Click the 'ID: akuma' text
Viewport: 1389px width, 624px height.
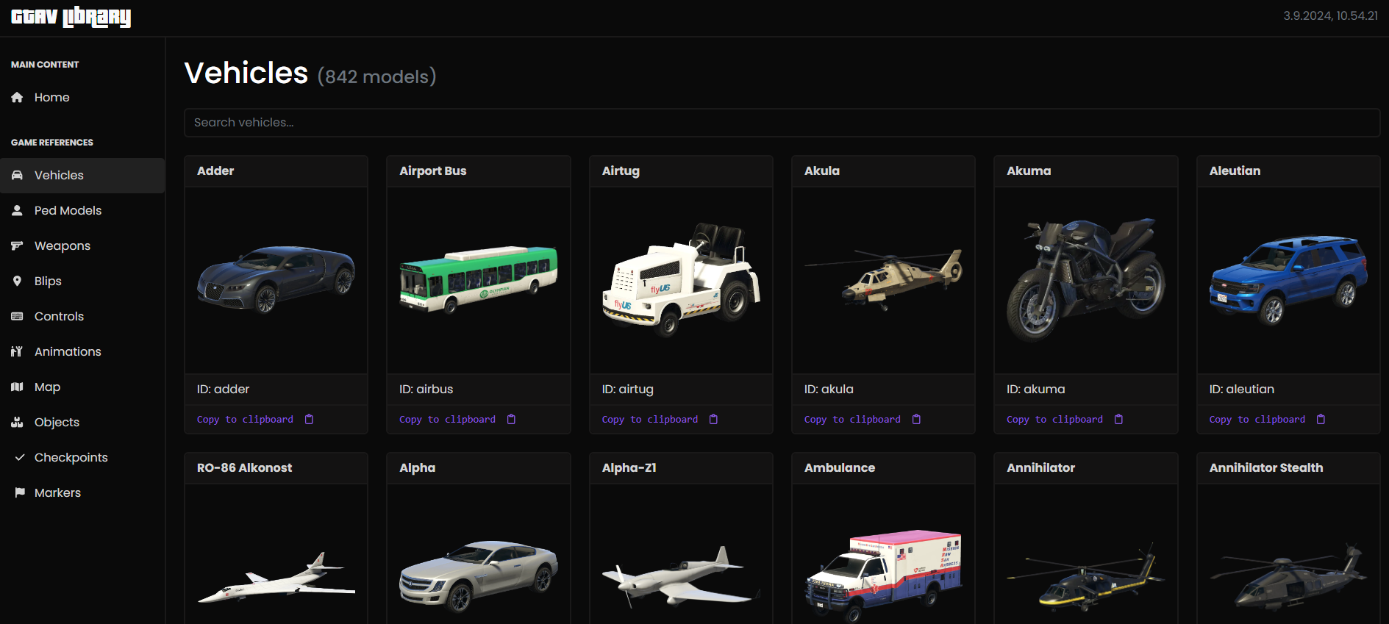click(x=1035, y=390)
